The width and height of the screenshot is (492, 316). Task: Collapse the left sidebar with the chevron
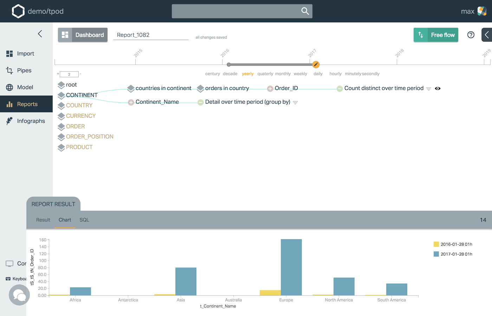coord(40,34)
